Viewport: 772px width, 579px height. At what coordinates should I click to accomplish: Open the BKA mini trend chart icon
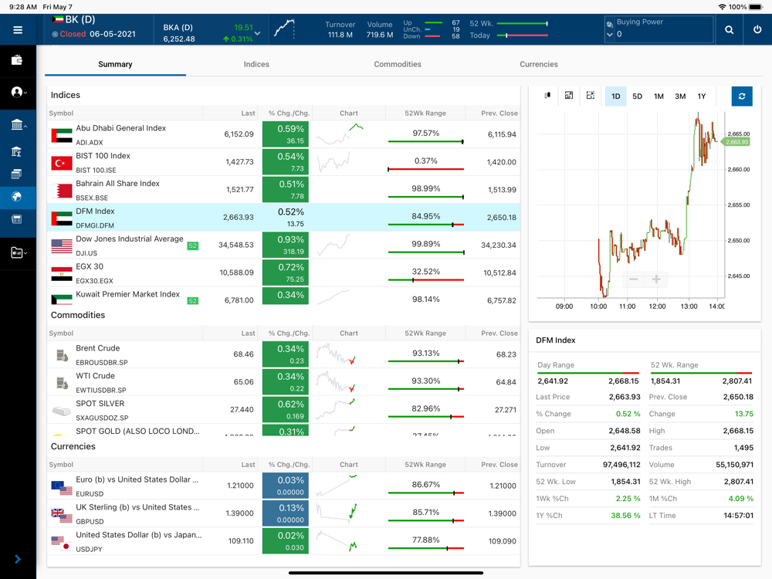pyautogui.click(x=285, y=29)
